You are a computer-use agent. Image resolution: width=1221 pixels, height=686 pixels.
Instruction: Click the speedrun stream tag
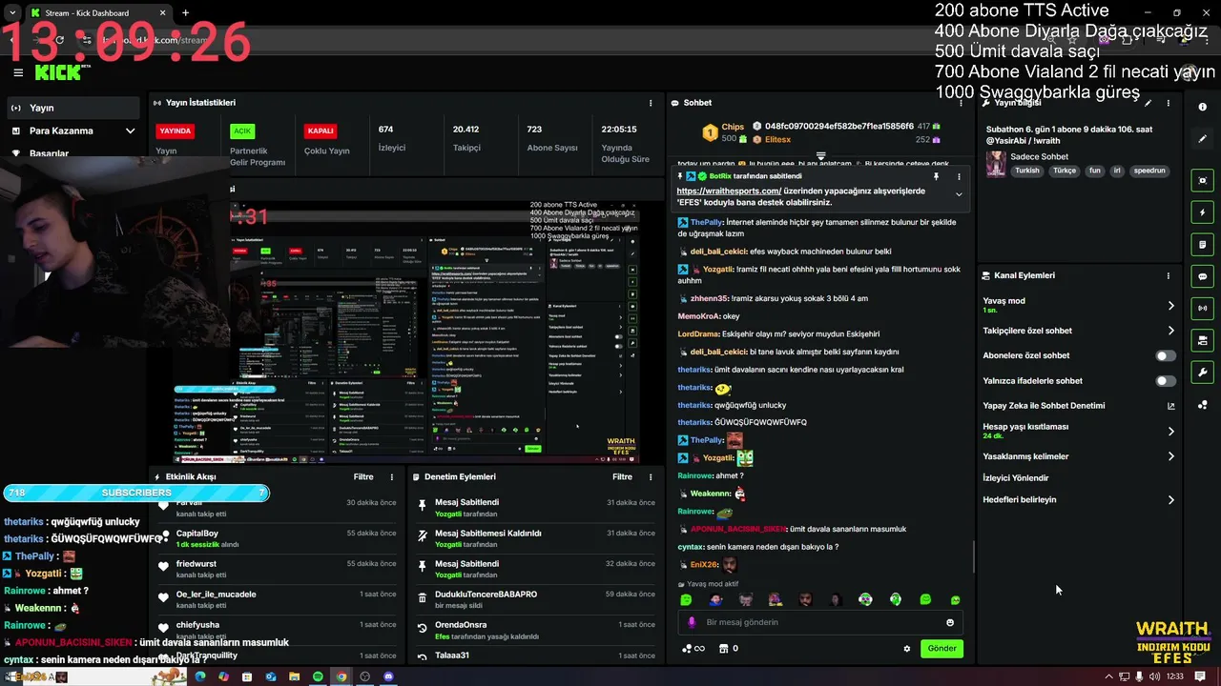(x=1149, y=171)
